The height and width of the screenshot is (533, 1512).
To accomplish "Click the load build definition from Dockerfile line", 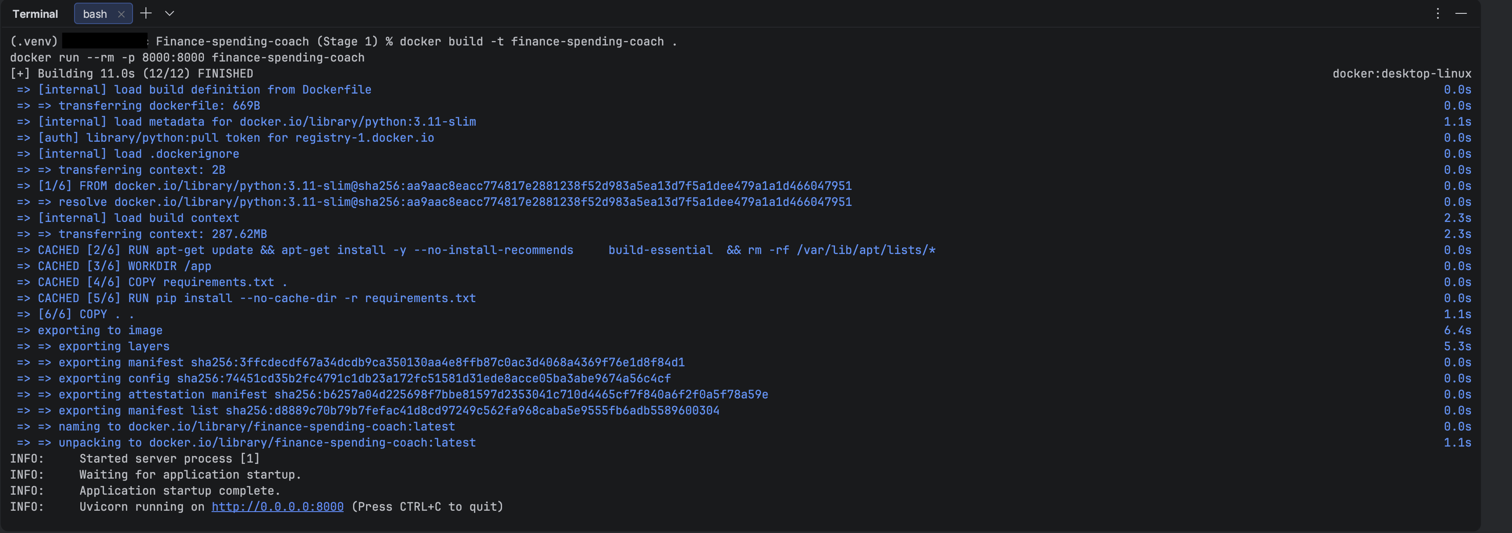I will pos(204,90).
